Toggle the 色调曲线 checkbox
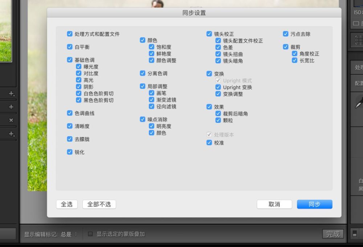Viewport: 363px width, 247px height. [x=70, y=113]
